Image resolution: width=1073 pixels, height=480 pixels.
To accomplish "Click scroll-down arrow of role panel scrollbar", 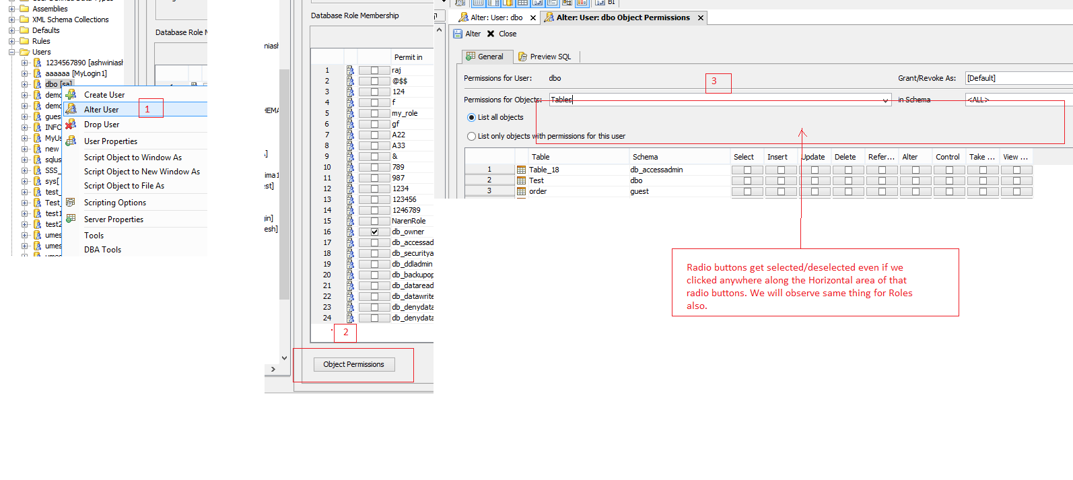I will click(x=285, y=357).
